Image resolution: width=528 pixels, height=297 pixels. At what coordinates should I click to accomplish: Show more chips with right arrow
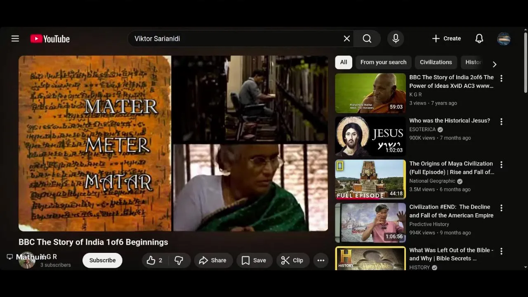495,64
